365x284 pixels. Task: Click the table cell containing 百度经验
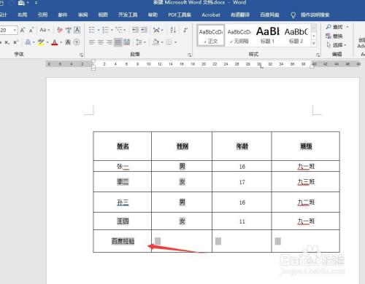pos(123,241)
